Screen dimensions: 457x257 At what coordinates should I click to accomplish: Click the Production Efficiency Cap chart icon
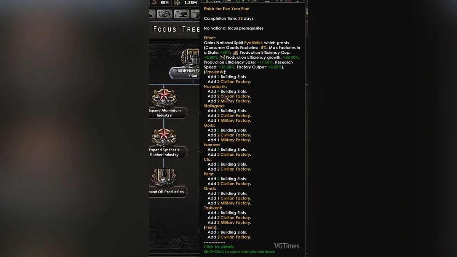(x=236, y=53)
